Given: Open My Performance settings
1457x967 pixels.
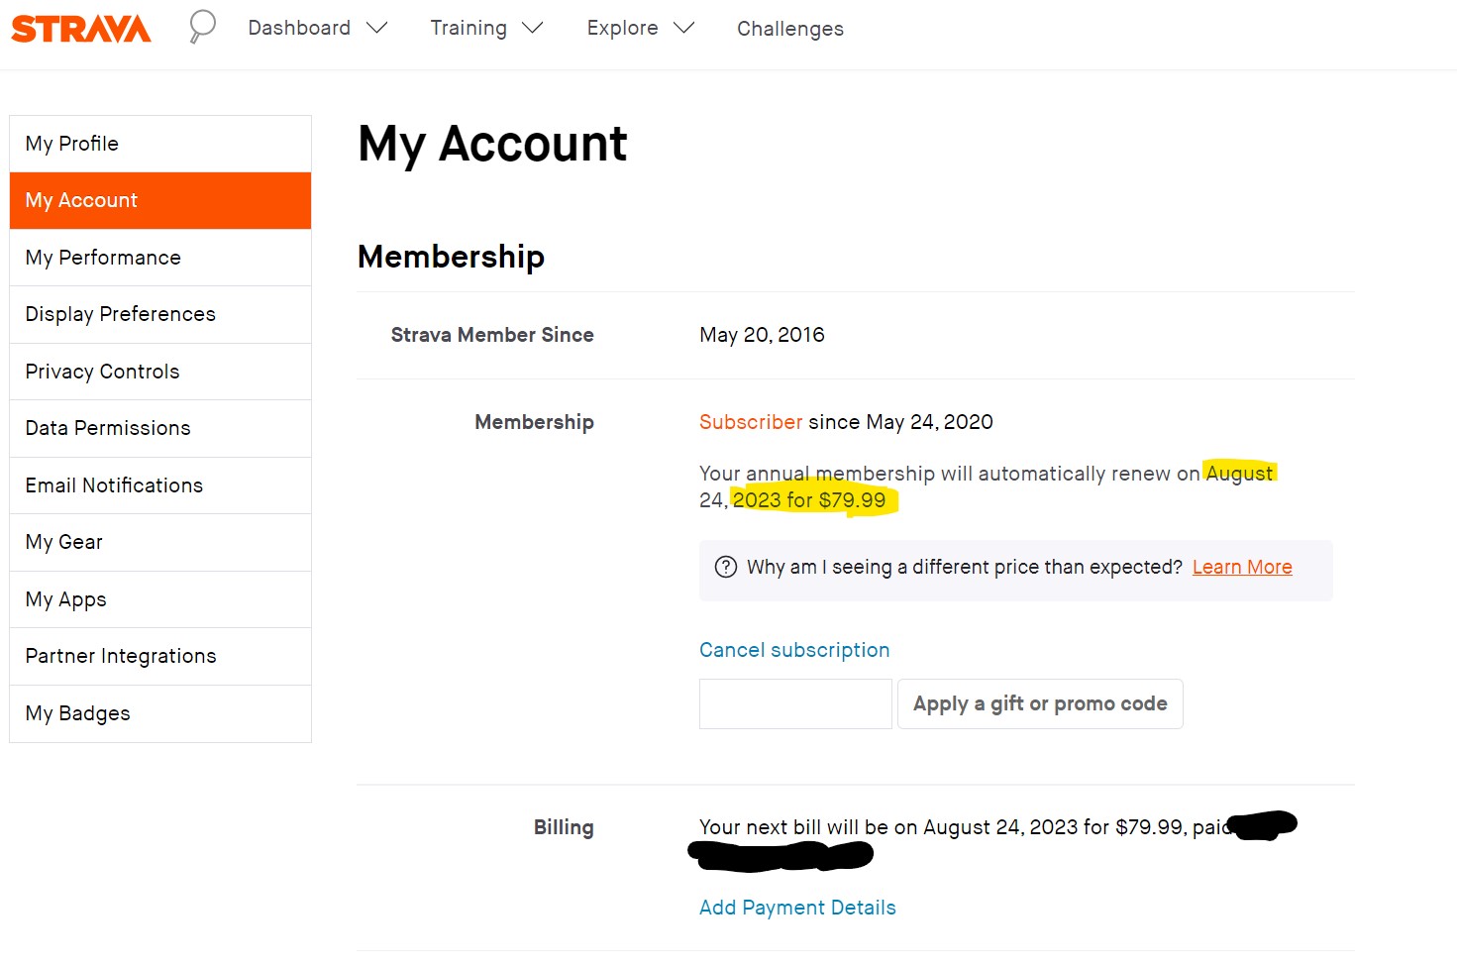Looking at the screenshot, I should [160, 258].
